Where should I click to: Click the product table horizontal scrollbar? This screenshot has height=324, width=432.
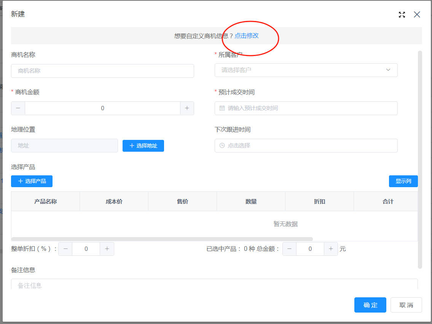point(162,239)
